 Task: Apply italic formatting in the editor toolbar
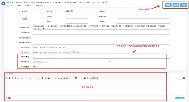12,78
